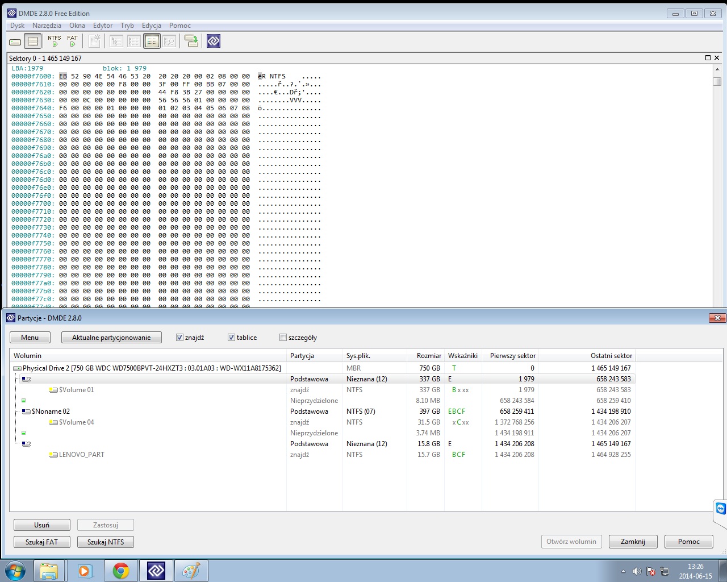Click the select disk toolbar icon
The image size is (727, 582).
point(15,41)
